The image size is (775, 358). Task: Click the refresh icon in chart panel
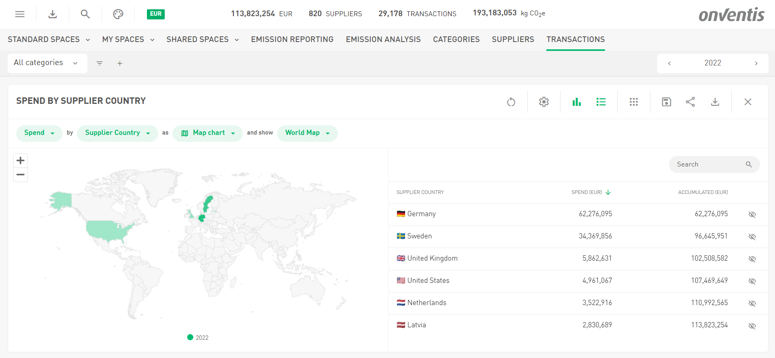point(511,102)
